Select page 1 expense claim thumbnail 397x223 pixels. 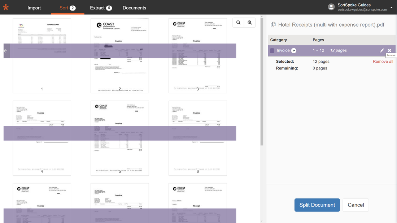coord(42,55)
